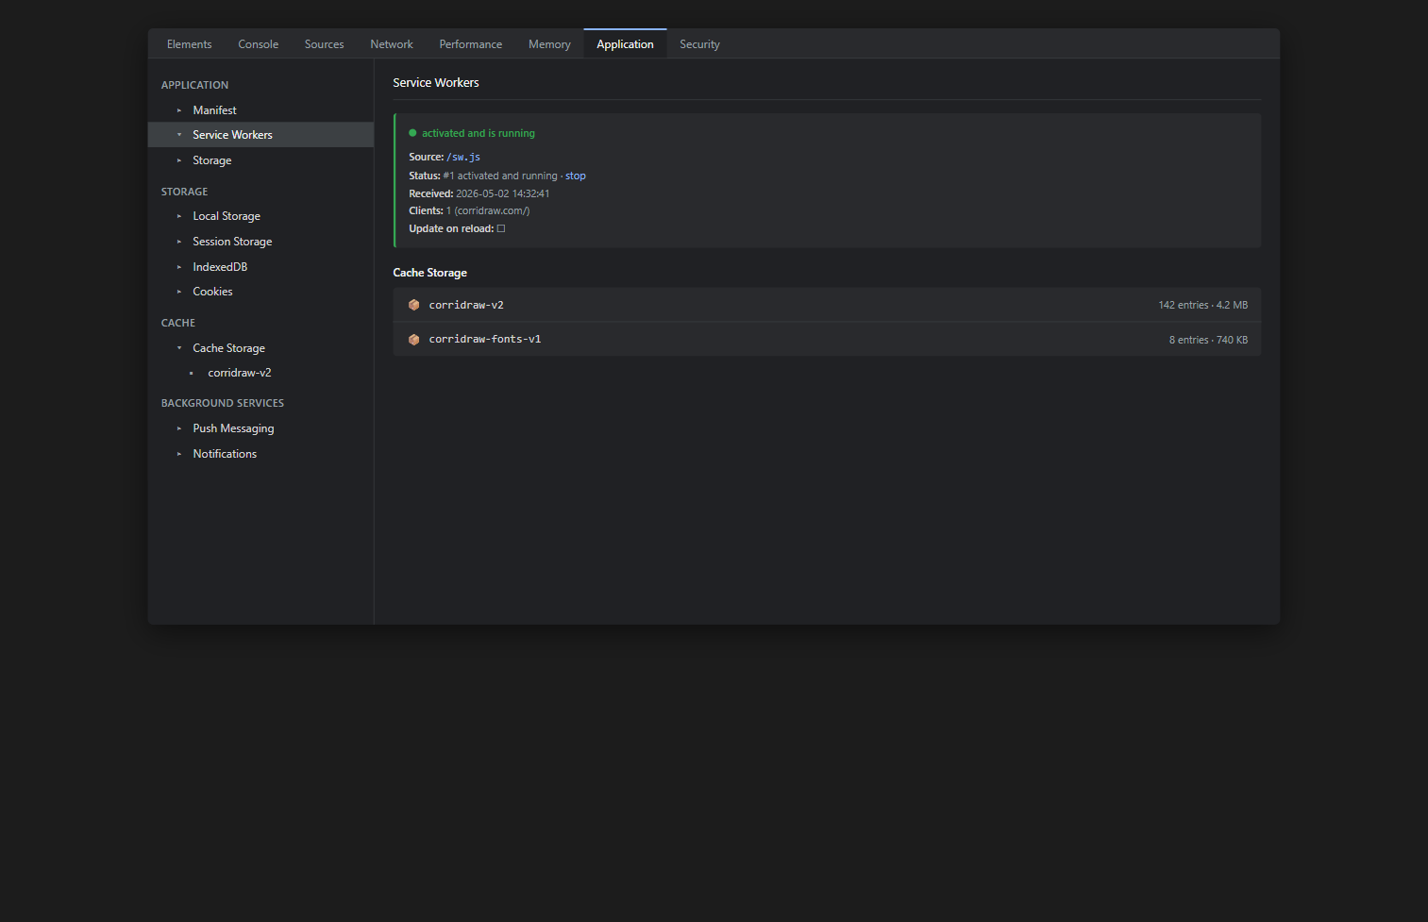Collapse the arrow beside Cache Storage
The width and height of the screenshot is (1428, 922).
[179, 348]
